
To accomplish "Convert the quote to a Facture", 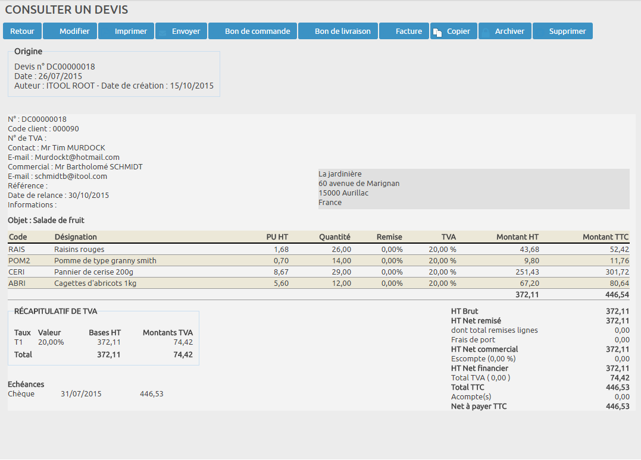I will [x=404, y=31].
